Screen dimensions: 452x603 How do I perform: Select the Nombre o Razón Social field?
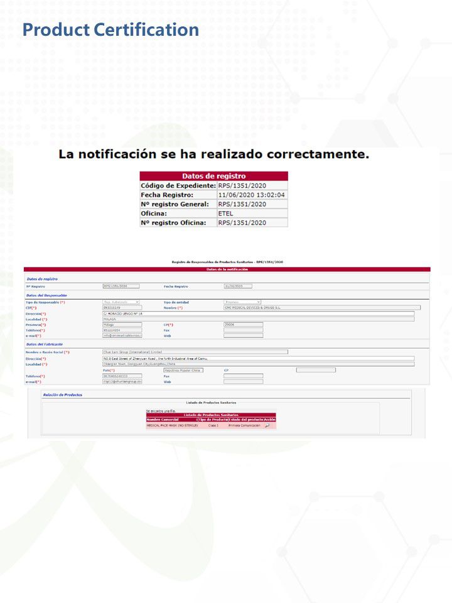point(195,352)
